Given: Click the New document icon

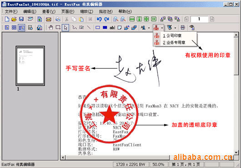Looking at the screenshot, I should (7, 19).
